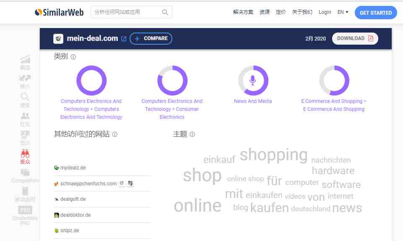Click the 定价 menu item
This screenshot has height=241, width=403.
click(x=281, y=12)
